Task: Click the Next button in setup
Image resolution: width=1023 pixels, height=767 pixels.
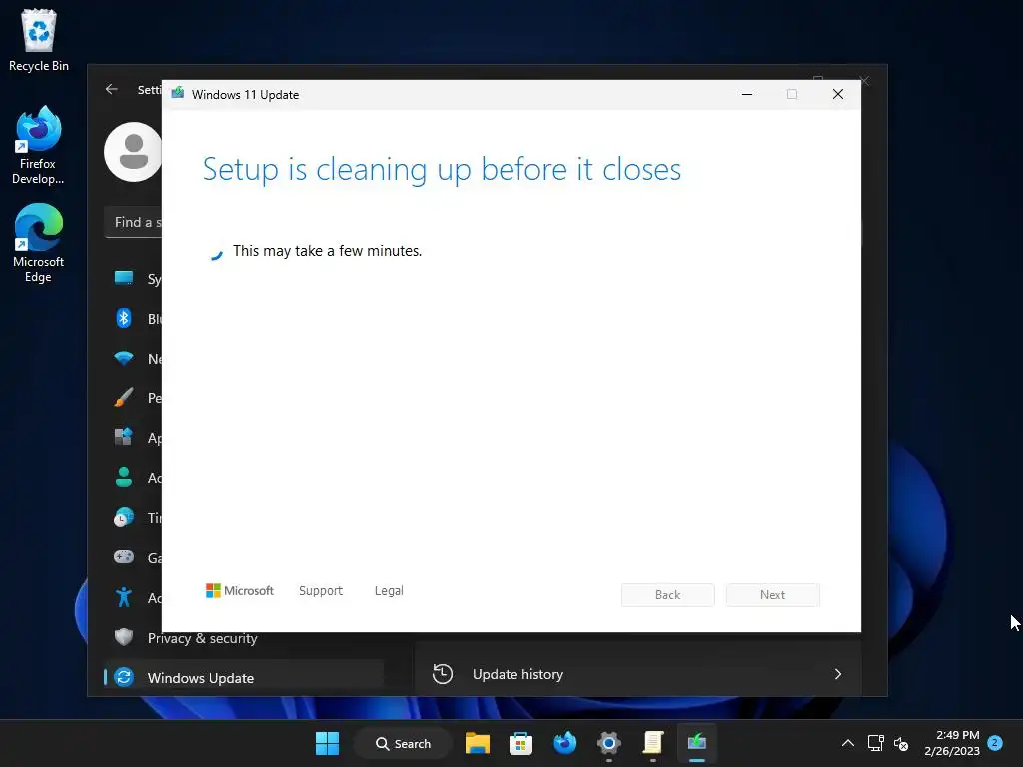Action: [772, 595]
